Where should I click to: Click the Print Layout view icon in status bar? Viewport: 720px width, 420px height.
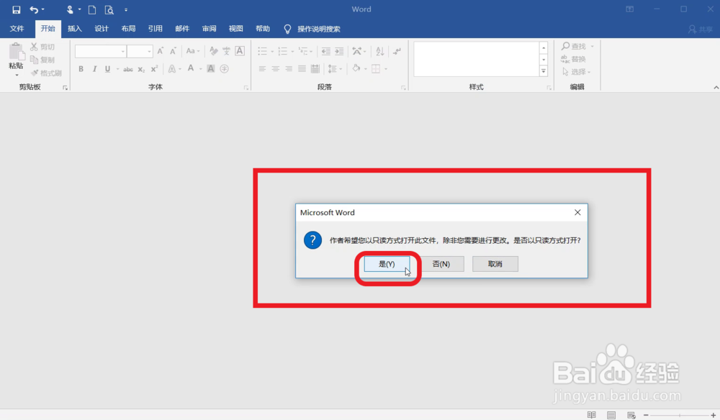611,415
